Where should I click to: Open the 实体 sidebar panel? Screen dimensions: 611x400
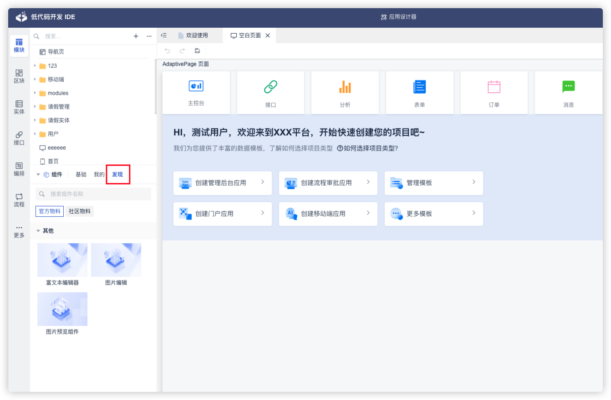tap(19, 107)
